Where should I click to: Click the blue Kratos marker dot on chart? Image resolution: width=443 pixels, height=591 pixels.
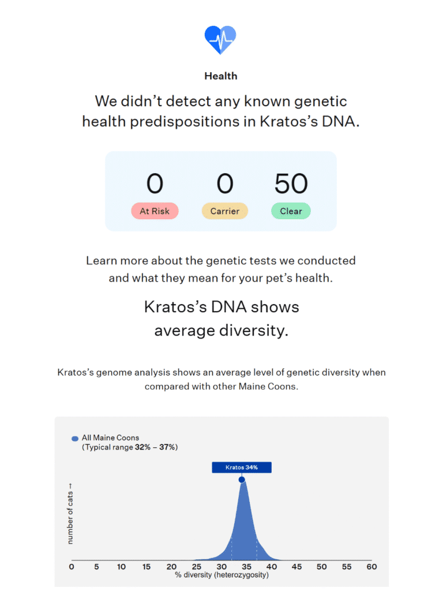point(242,480)
